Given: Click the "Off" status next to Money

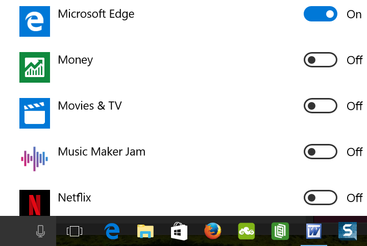Looking at the screenshot, I should (x=355, y=60).
